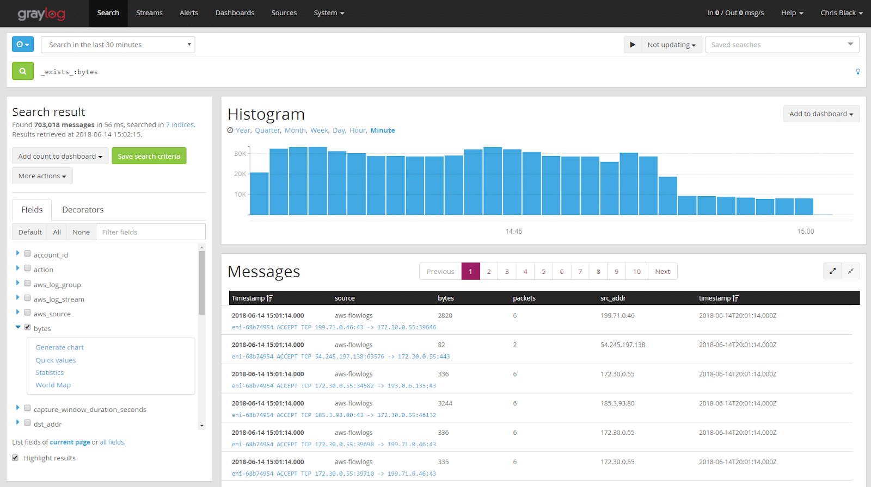Click the query help lightbulb icon

click(x=858, y=72)
